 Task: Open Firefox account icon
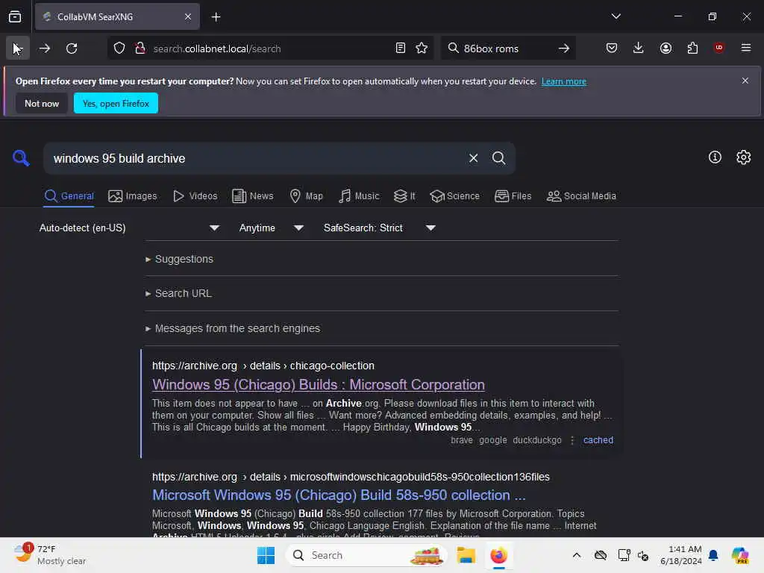[666, 48]
